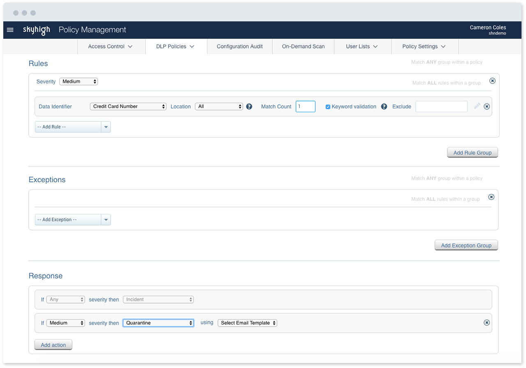Open the help icon beside Keyword validation
Viewport: 526px width, 368px height.
384,106
